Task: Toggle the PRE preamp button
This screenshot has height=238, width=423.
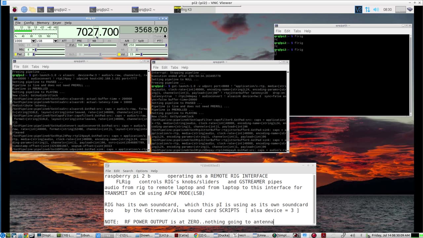Action: pyautogui.click(x=81, y=41)
